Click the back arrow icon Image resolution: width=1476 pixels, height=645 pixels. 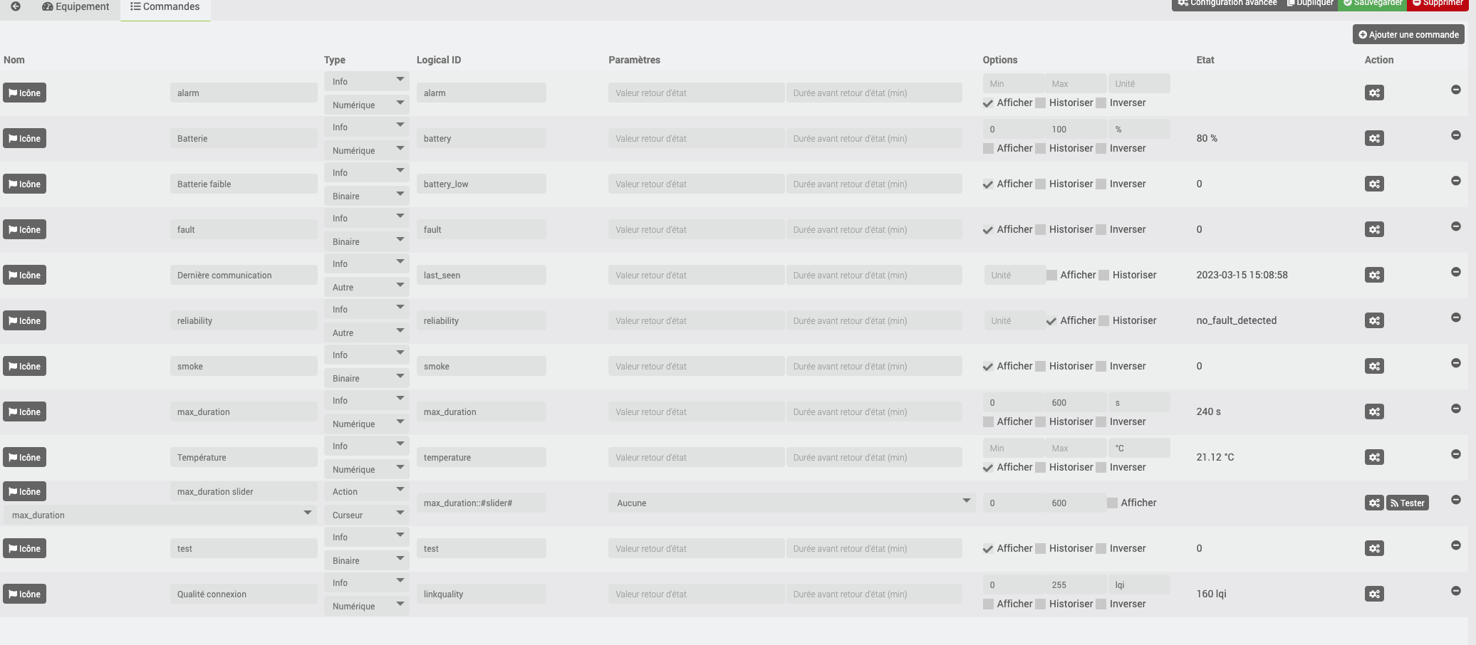[x=16, y=6]
